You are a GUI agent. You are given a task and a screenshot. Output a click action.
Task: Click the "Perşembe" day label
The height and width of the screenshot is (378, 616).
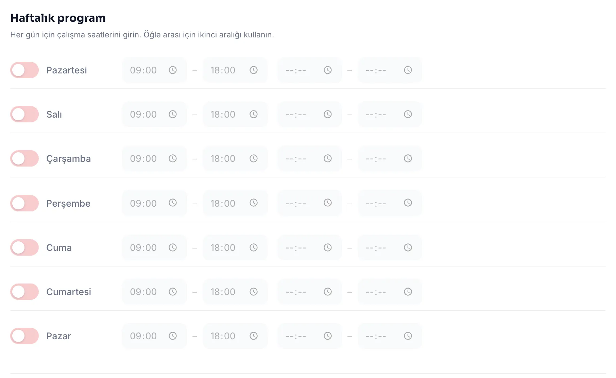click(68, 204)
